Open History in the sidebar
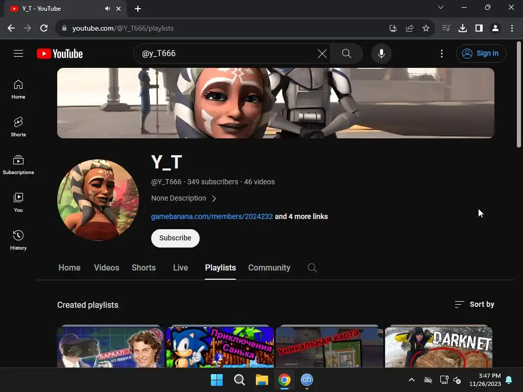This screenshot has width=523, height=392. click(18, 240)
